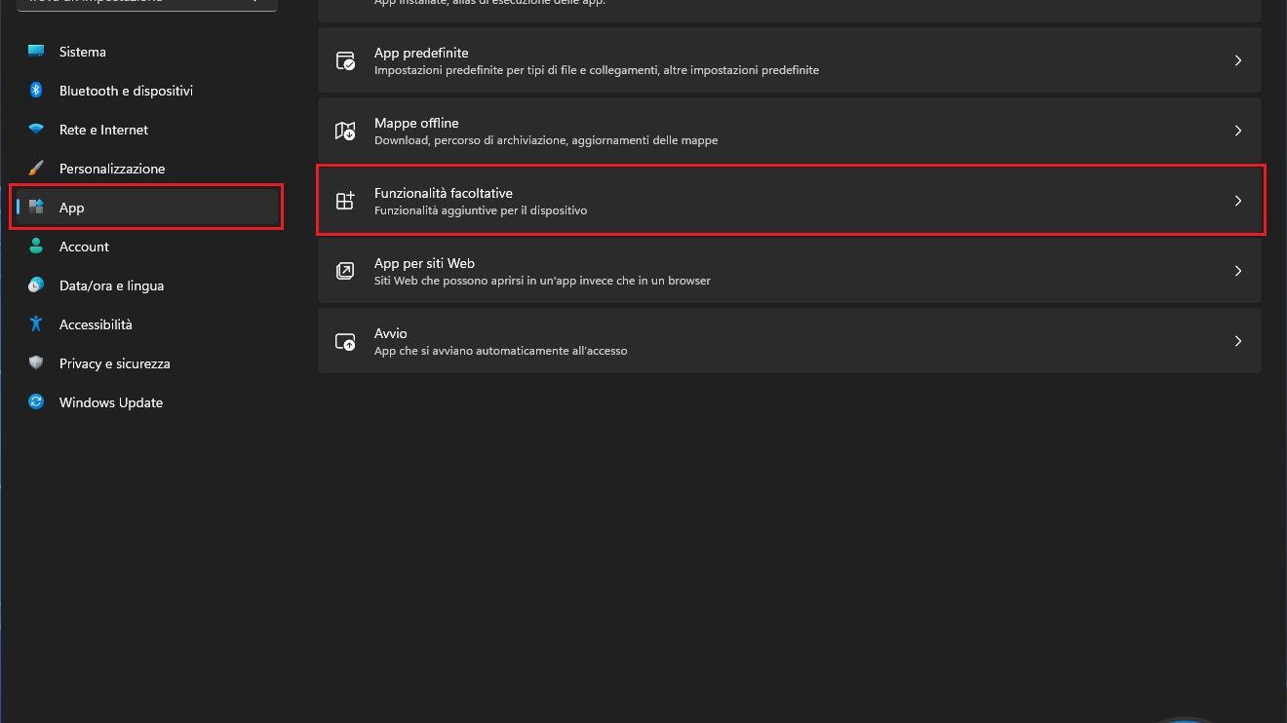Image resolution: width=1287 pixels, height=723 pixels.
Task: Click the settings search field
Action: (146, 4)
